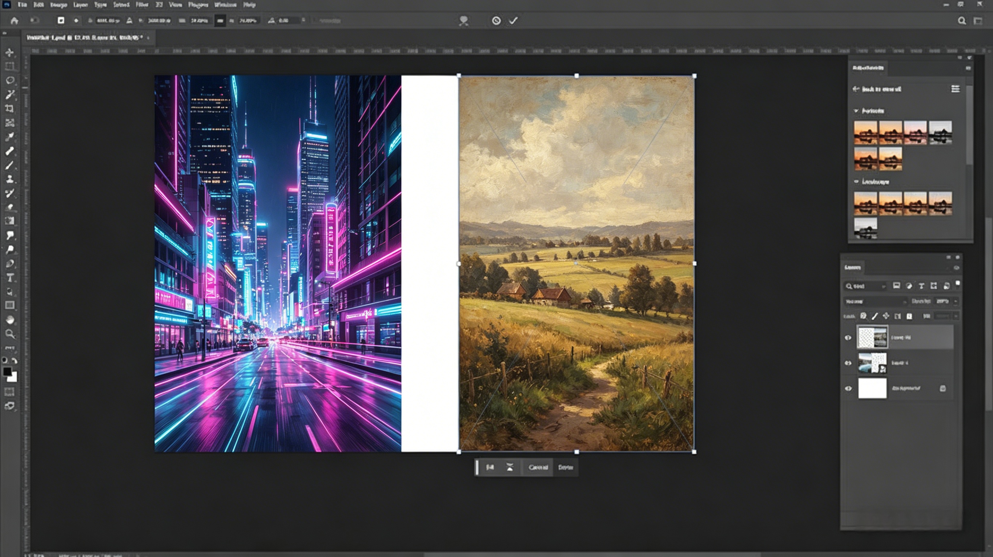Commit the transform with the checkmark button
The image size is (993, 557).
click(x=513, y=21)
